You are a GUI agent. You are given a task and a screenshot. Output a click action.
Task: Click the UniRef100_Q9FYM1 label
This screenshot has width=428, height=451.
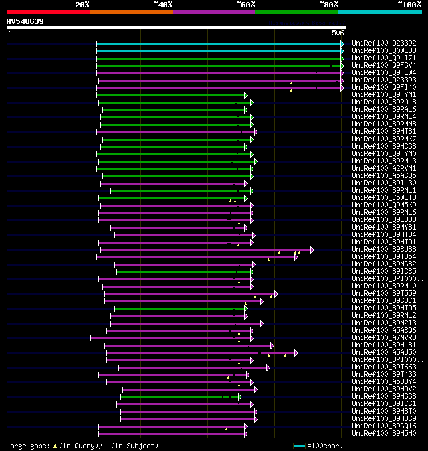pyautogui.click(x=384, y=94)
